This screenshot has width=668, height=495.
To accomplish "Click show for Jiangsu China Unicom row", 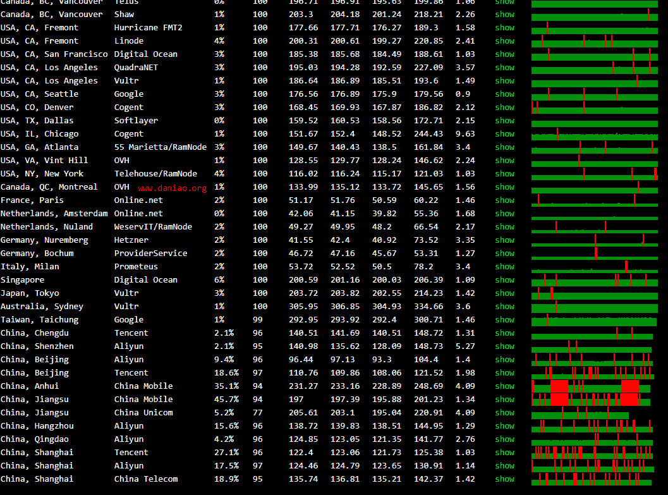I will coord(505,412).
